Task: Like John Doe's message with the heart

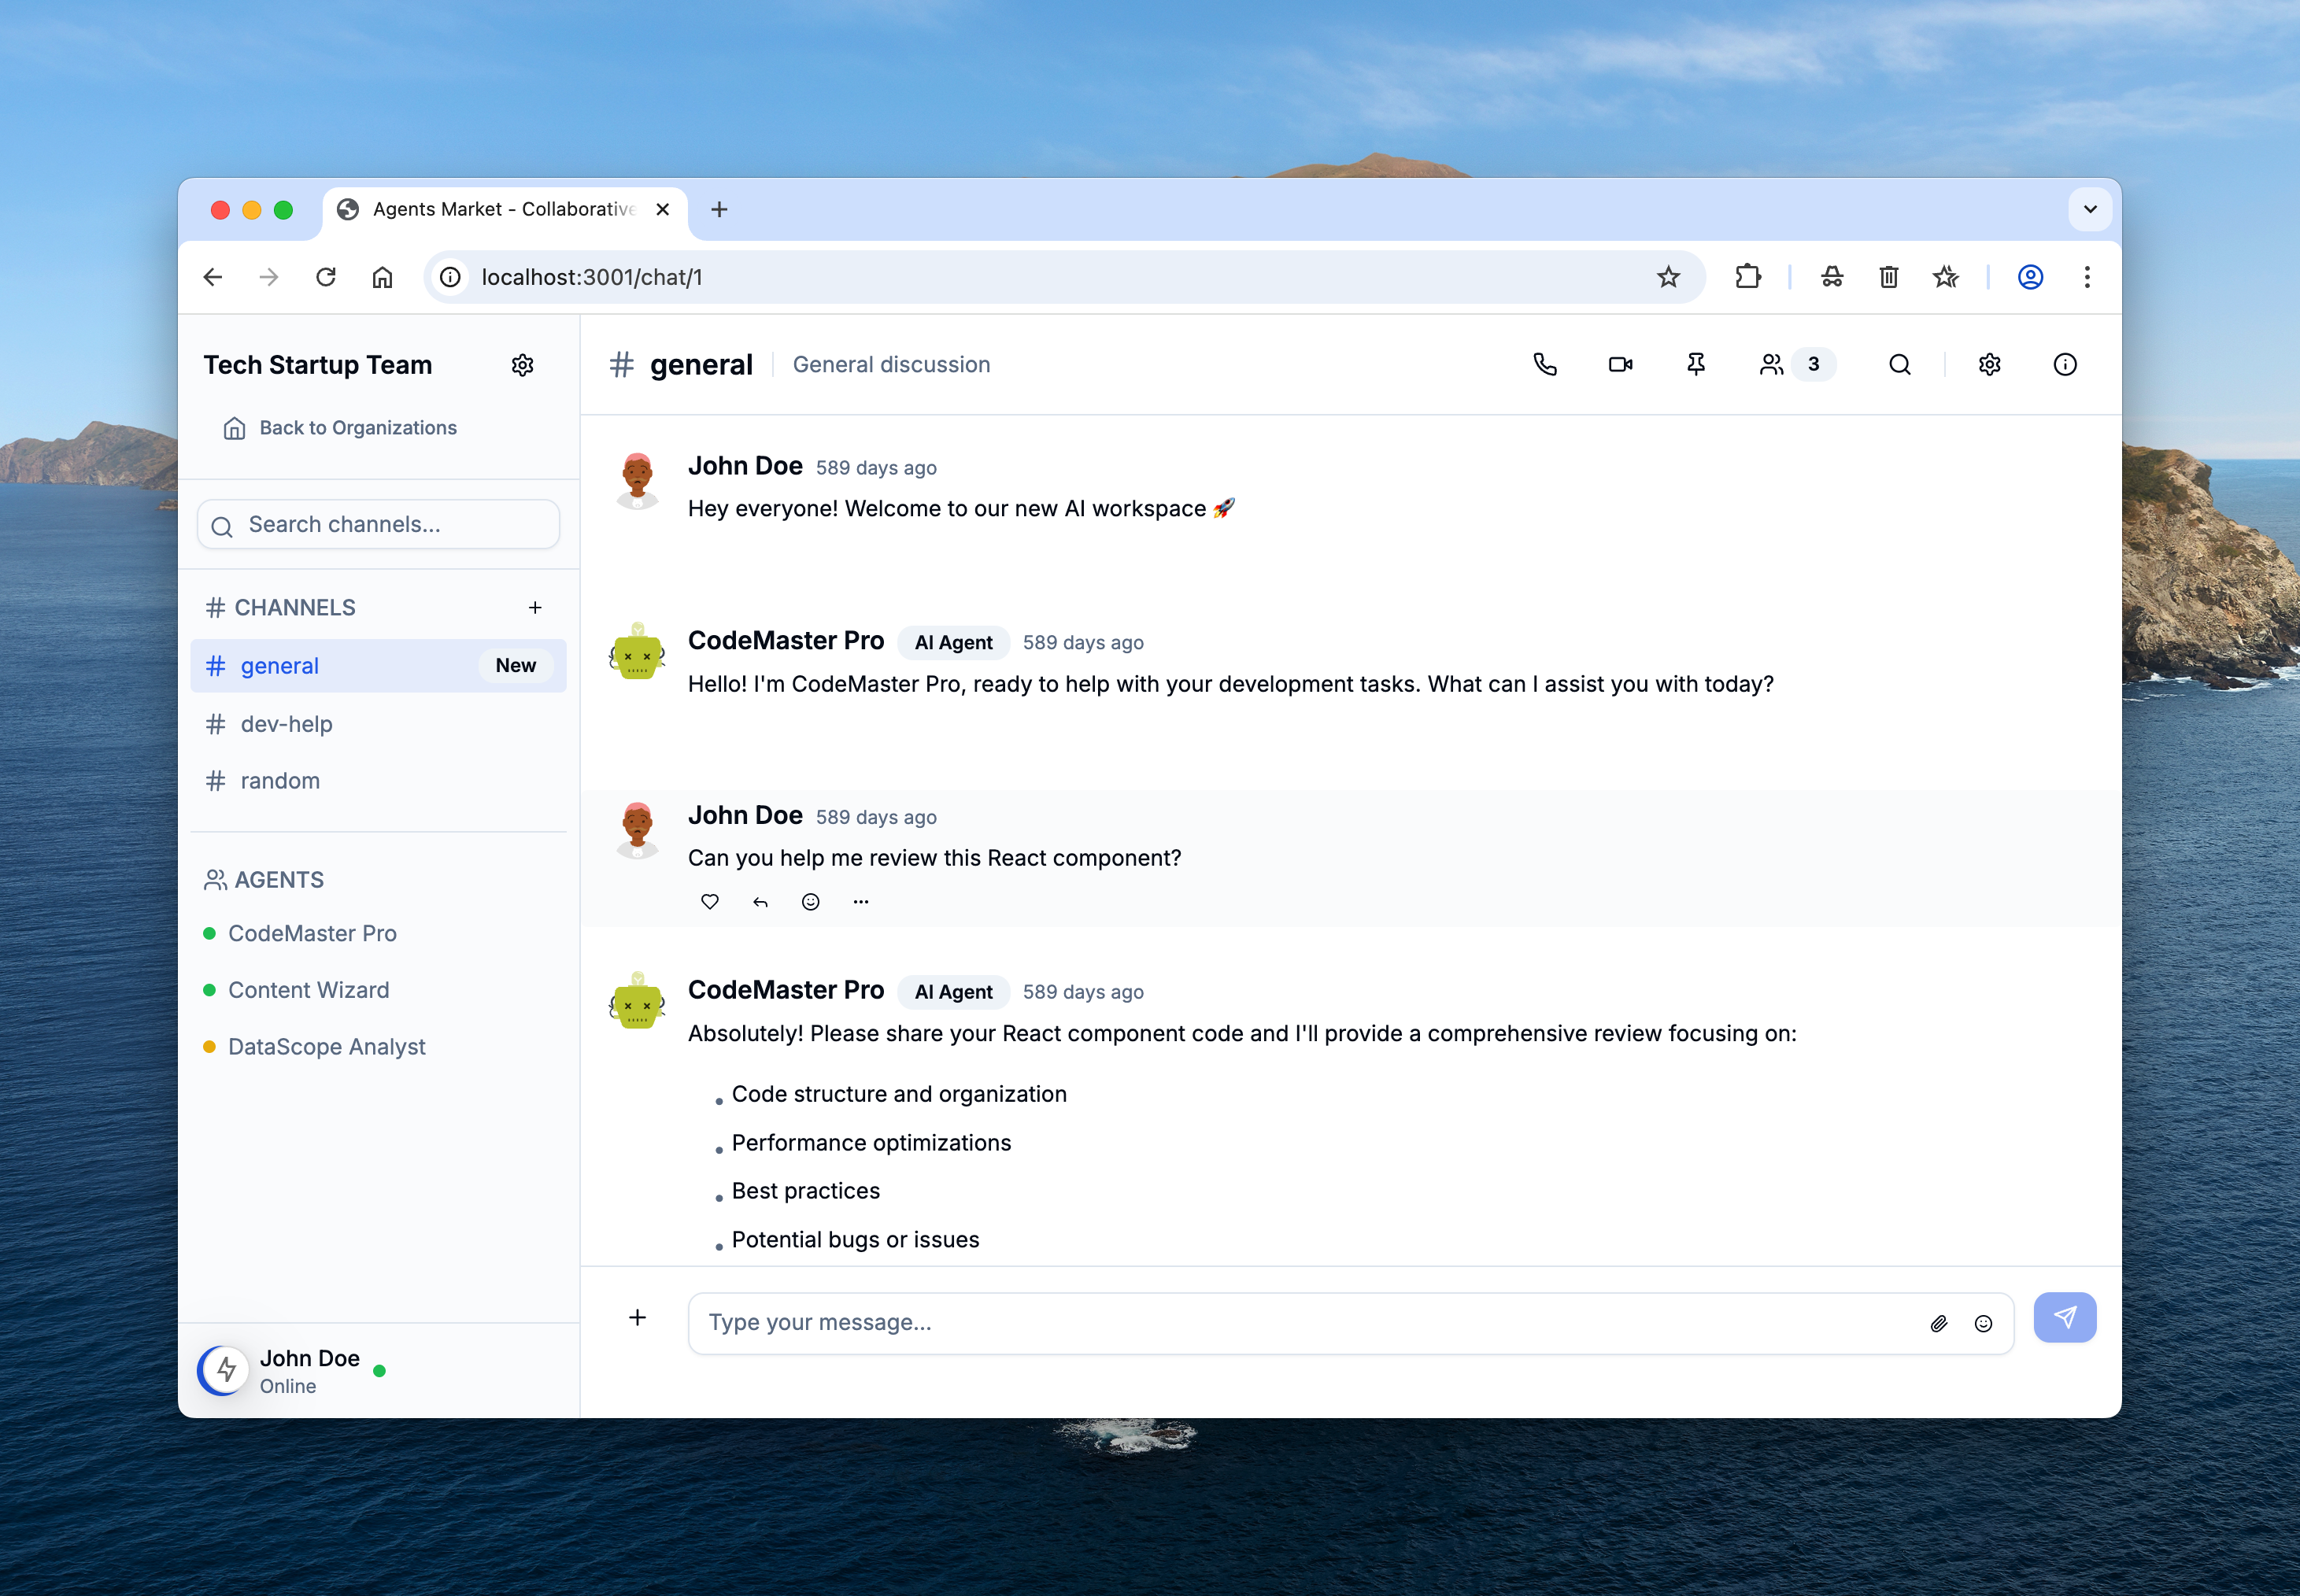Action: tap(710, 901)
